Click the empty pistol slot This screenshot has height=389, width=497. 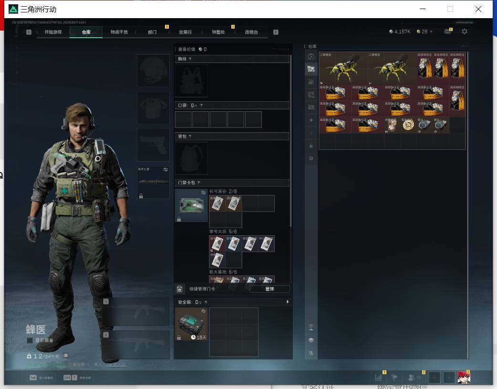pyautogui.click(x=153, y=145)
